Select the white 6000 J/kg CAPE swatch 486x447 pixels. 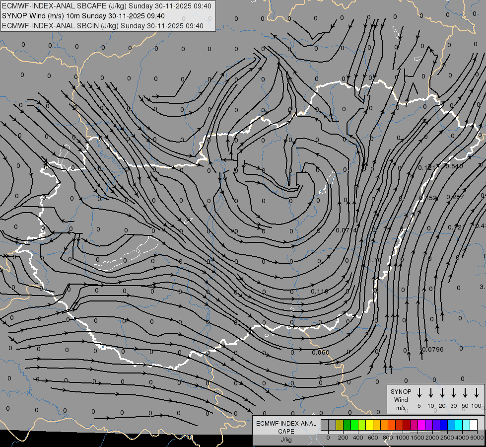[474, 425]
